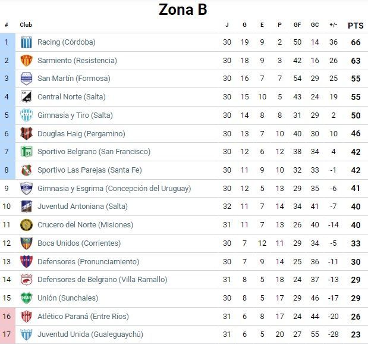Open Sportivo Las Parejas (Santa Fe) team
The height and width of the screenshot is (344, 368).
[89, 170]
